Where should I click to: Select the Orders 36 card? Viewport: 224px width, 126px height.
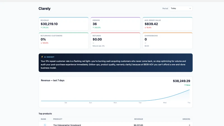pos(116,24)
